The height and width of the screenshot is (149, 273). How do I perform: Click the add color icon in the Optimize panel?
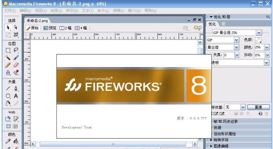point(260,114)
